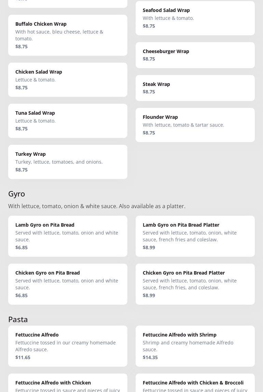This screenshot has height=392, width=263.
Task: Select the Fettuccine Alfredo with Chicken card
Action: pos(68,383)
